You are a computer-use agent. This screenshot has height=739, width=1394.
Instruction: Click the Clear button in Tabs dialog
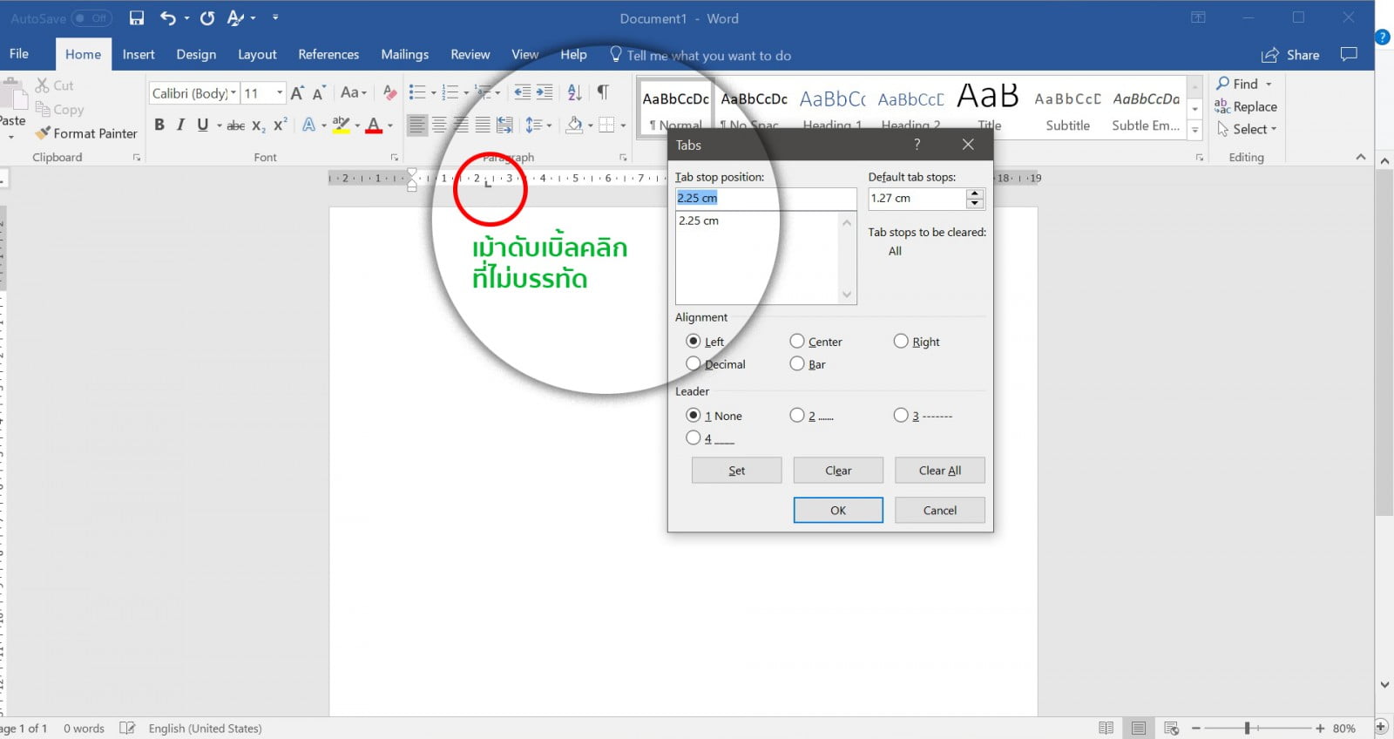click(838, 471)
